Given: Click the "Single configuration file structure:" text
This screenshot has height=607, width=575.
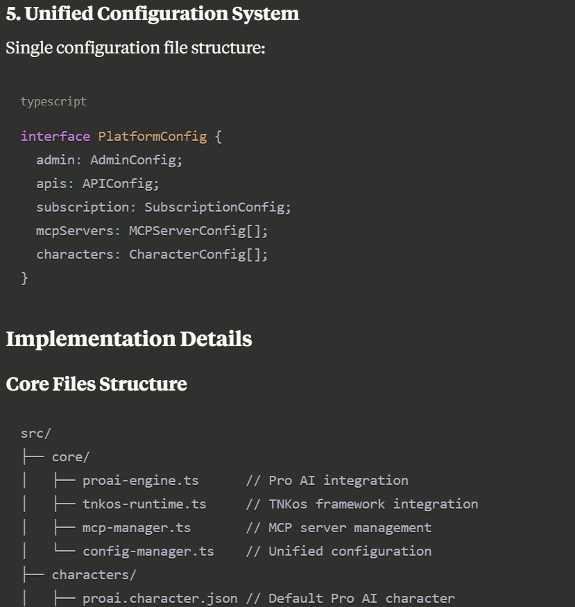Looking at the screenshot, I should [135, 49].
